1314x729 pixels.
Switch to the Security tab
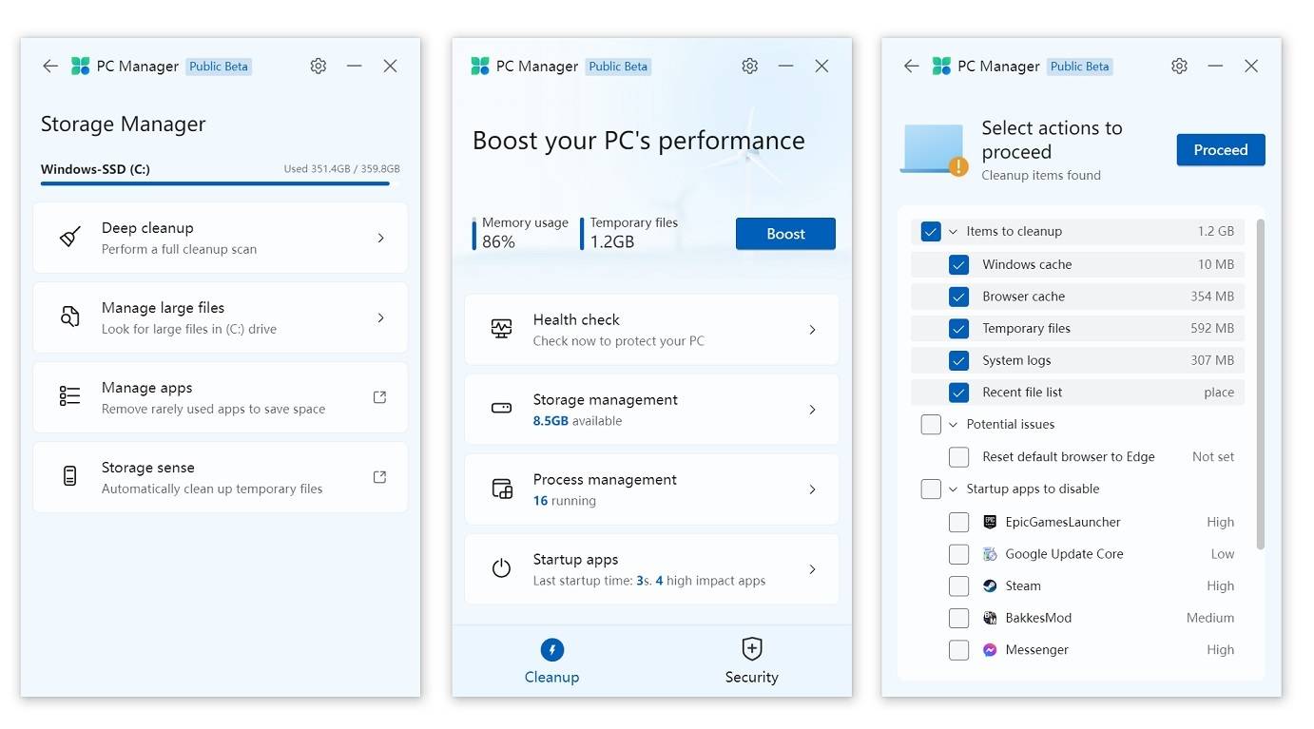(x=751, y=660)
